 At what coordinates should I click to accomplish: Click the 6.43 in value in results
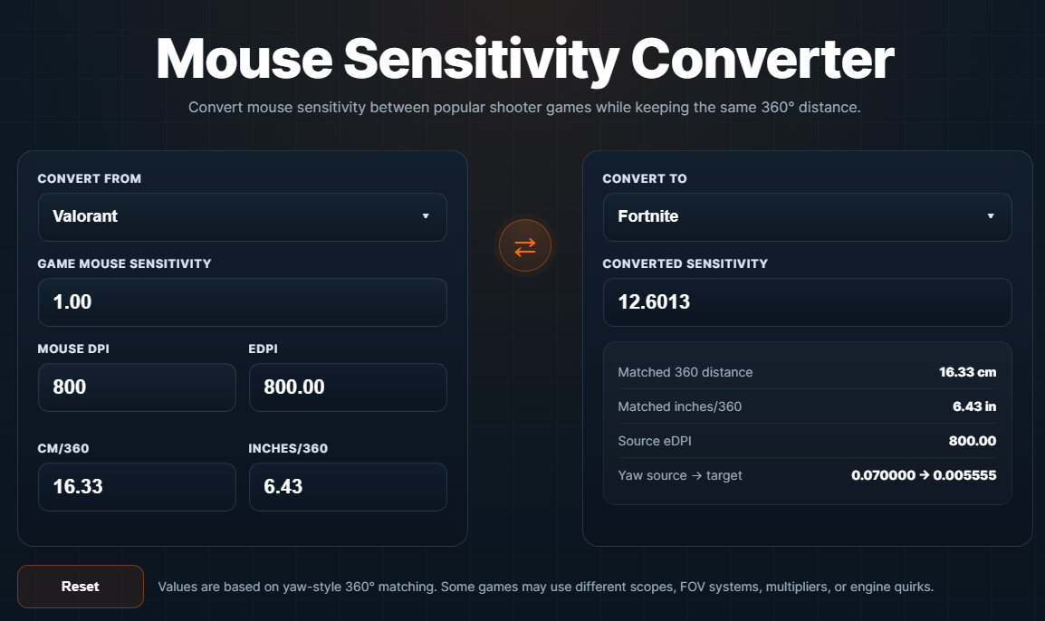(973, 406)
